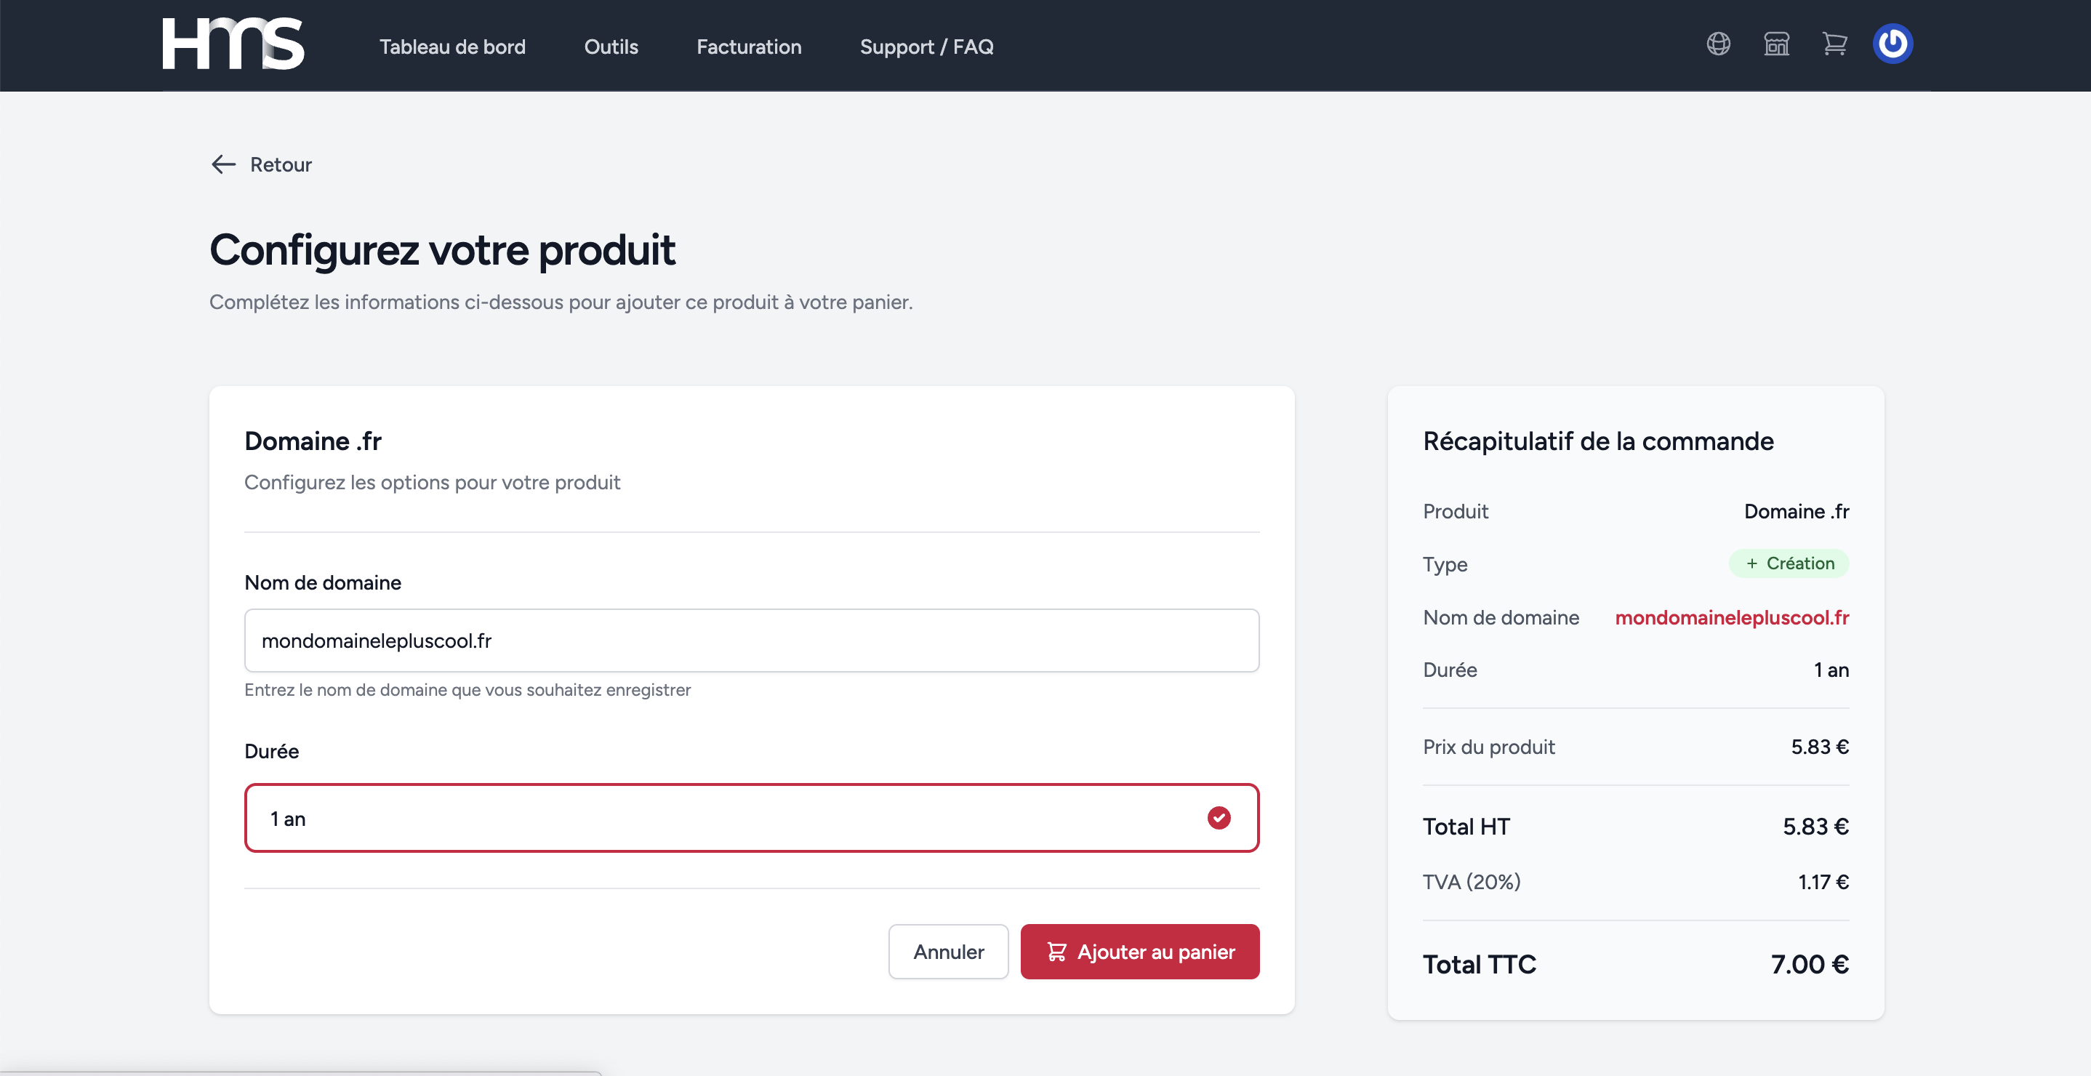This screenshot has height=1076, width=2091.
Task: Open Tableau de bord menu
Action: 452,47
